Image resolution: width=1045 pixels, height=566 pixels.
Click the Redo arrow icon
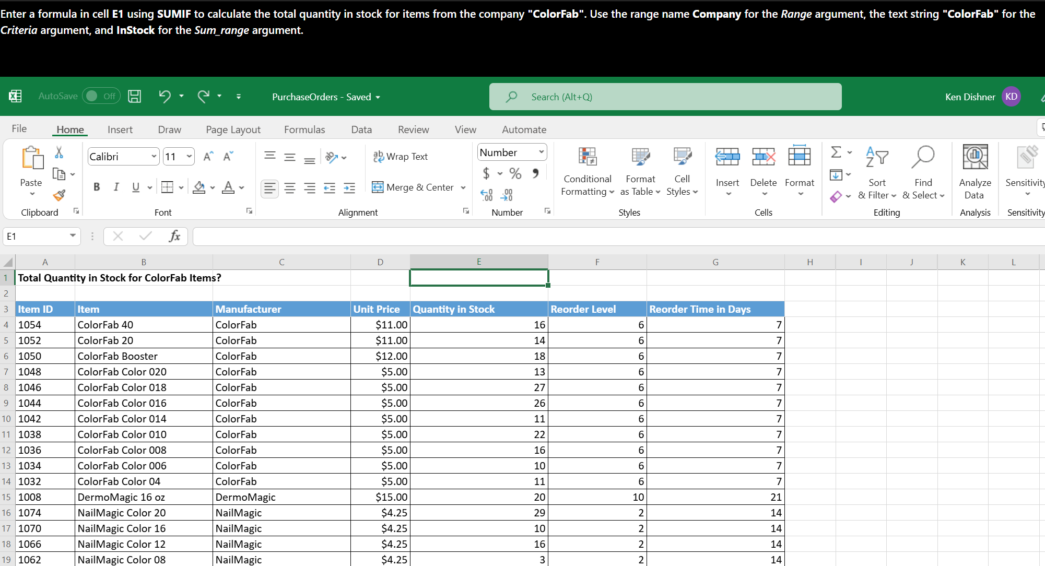[x=203, y=97]
